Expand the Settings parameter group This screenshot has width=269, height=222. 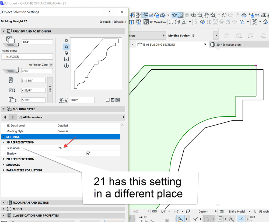click(4, 136)
